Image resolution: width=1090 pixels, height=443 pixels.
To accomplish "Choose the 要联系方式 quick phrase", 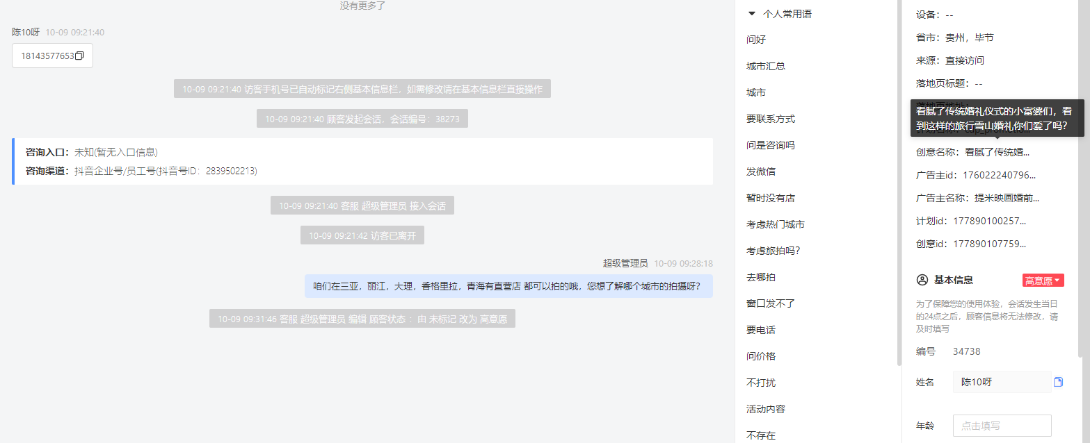I will tap(771, 119).
